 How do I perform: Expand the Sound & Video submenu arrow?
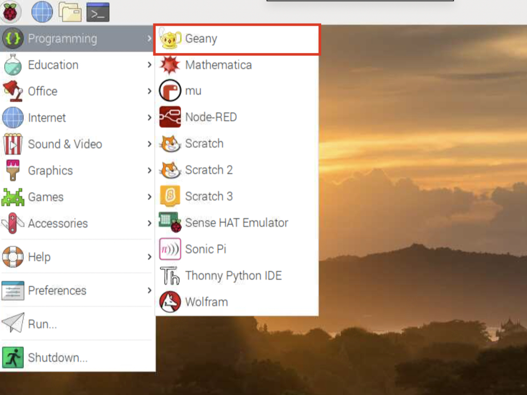coord(149,144)
